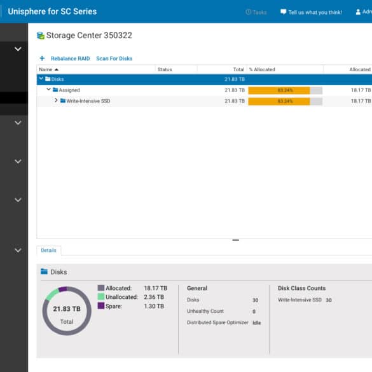Click Rebalance RAID link
Viewport: 372px width, 372px height.
coord(71,59)
